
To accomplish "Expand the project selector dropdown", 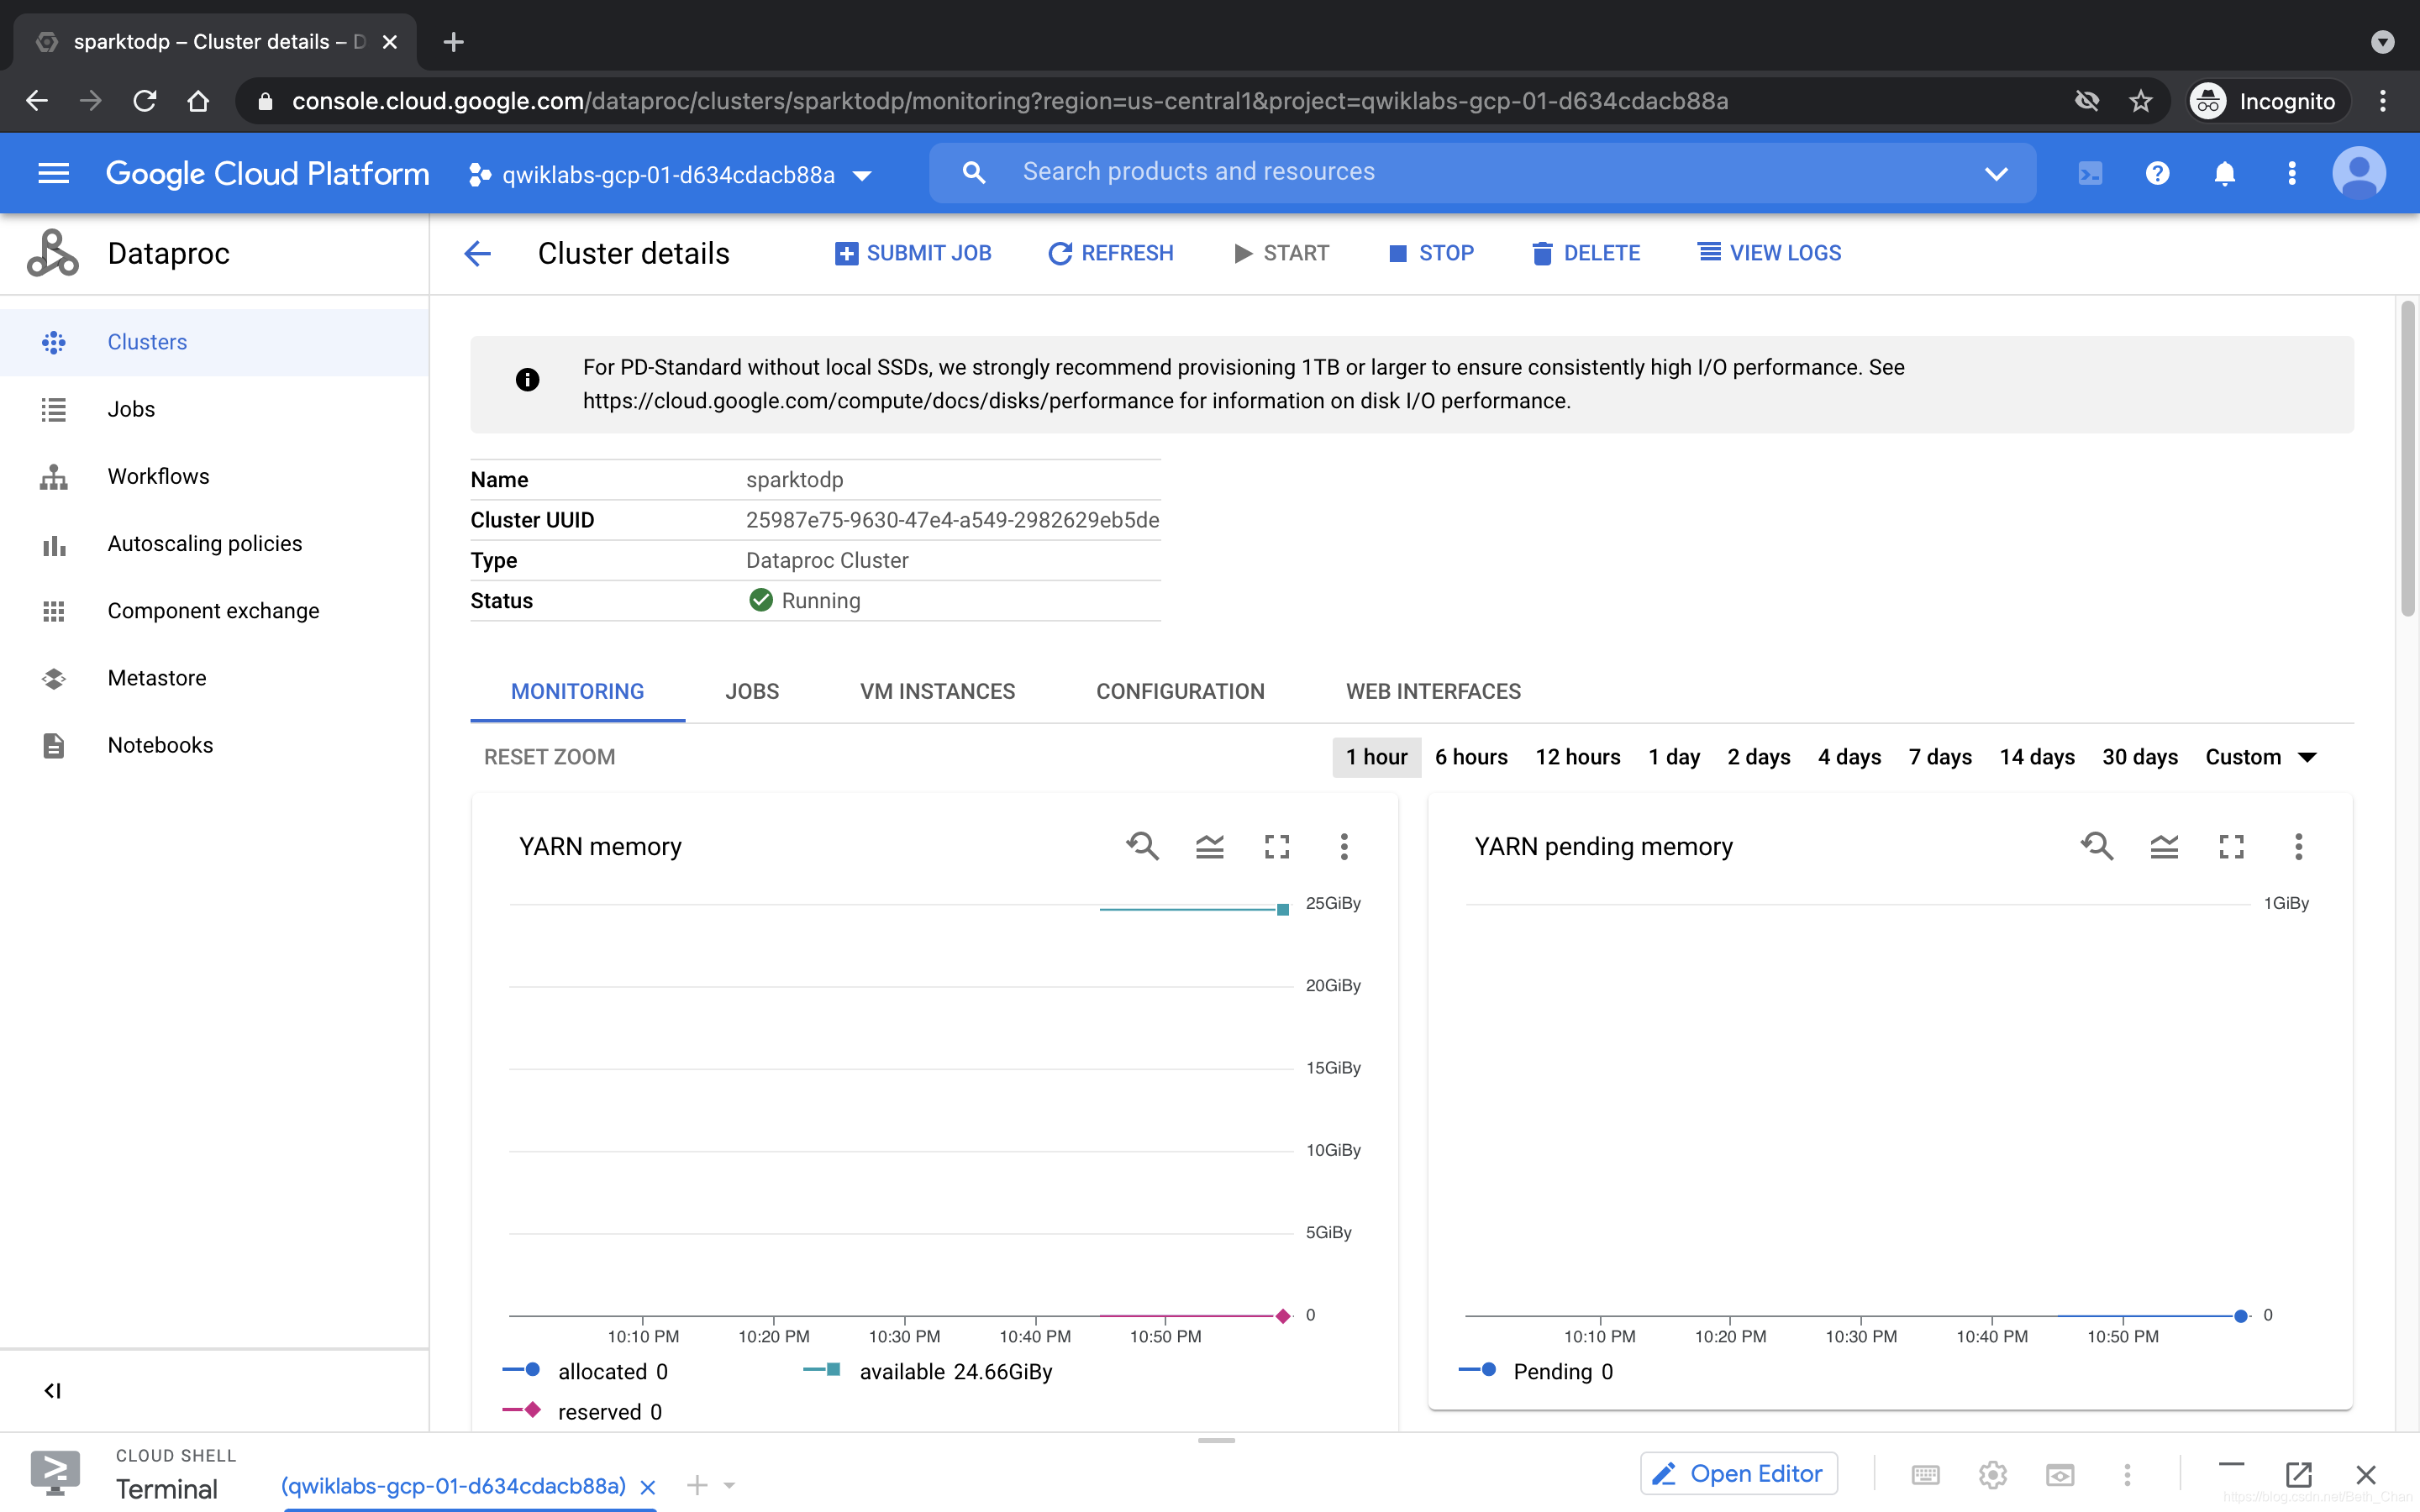I will click(x=862, y=176).
